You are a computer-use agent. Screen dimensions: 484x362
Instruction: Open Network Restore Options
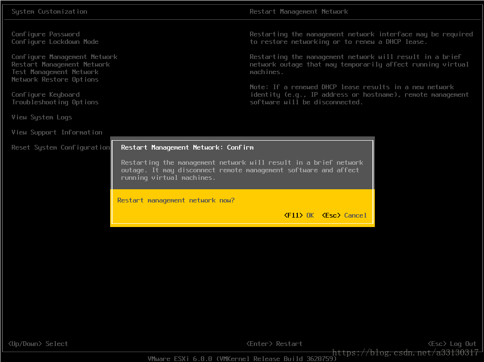click(x=55, y=79)
